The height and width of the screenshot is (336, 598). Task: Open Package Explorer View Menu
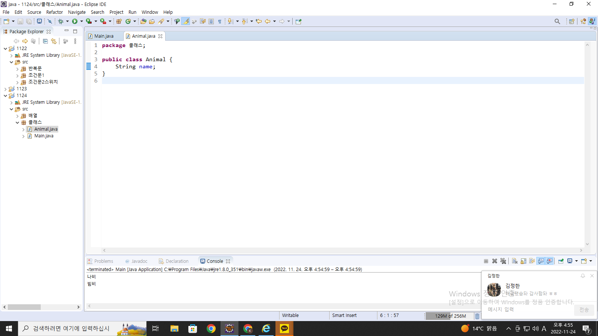(75, 41)
